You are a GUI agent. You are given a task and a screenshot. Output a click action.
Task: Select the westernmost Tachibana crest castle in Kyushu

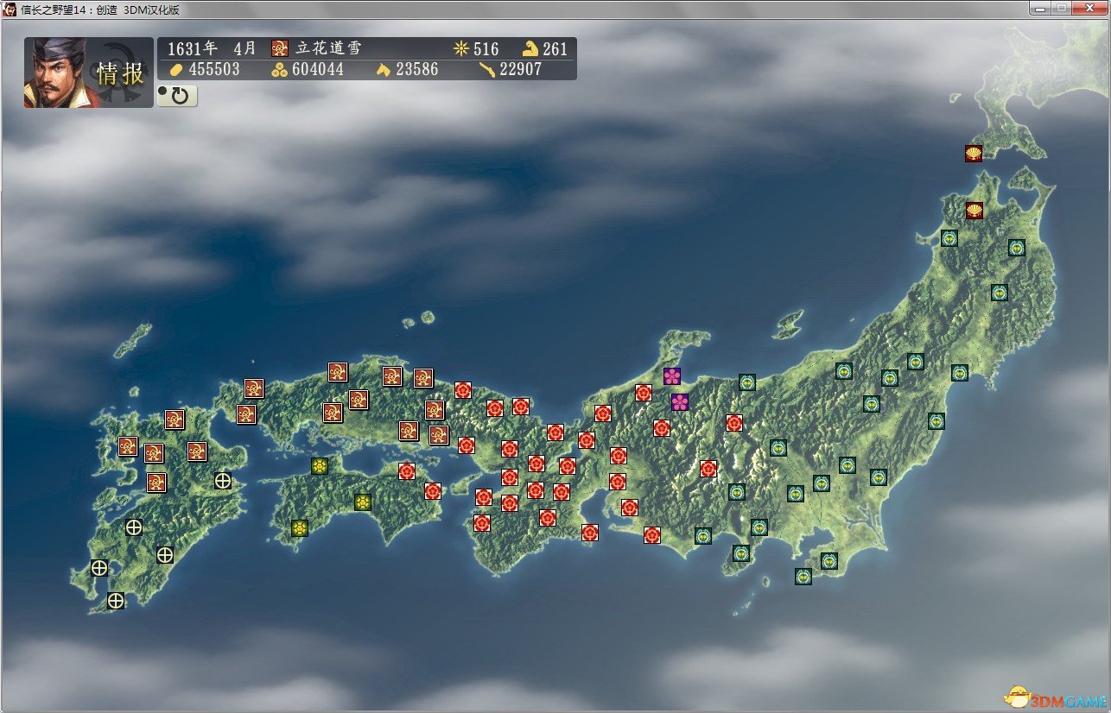click(128, 446)
